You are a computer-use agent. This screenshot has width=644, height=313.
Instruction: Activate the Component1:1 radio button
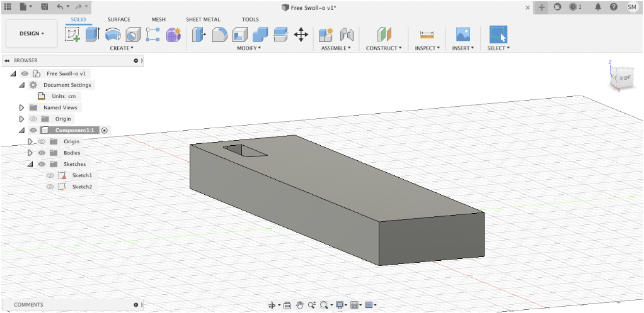coord(105,130)
